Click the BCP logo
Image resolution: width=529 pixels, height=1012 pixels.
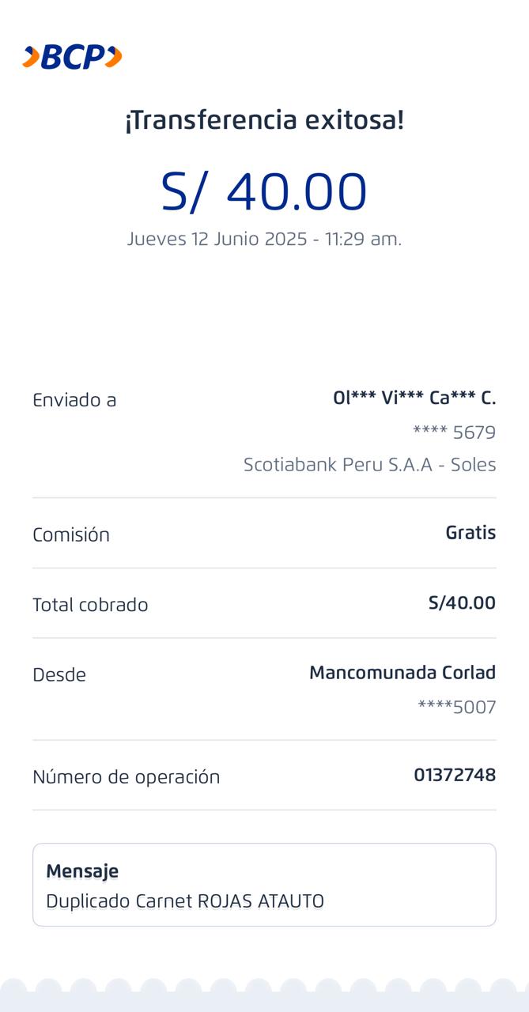click(72, 57)
